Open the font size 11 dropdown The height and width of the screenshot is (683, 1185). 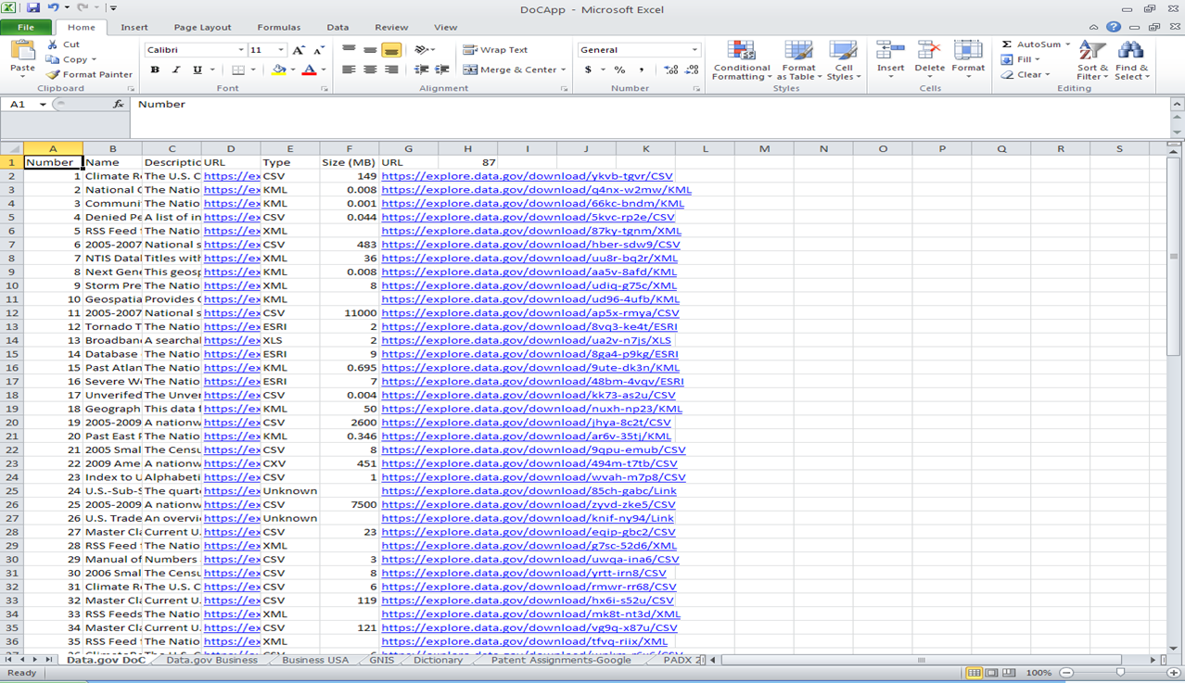point(281,50)
